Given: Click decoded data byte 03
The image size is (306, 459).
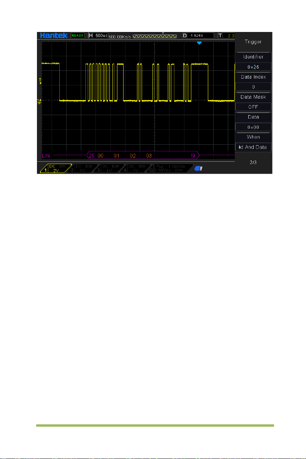Looking at the screenshot, I should 149,156.
